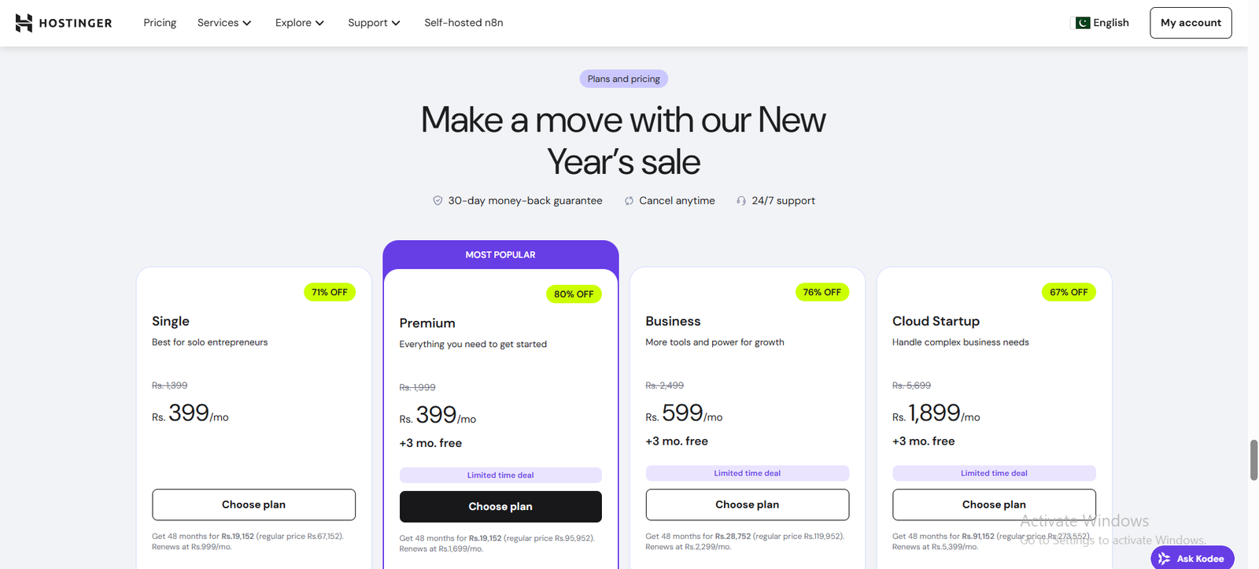Click the My account button
Viewport: 1259px width, 569px height.
click(x=1191, y=23)
